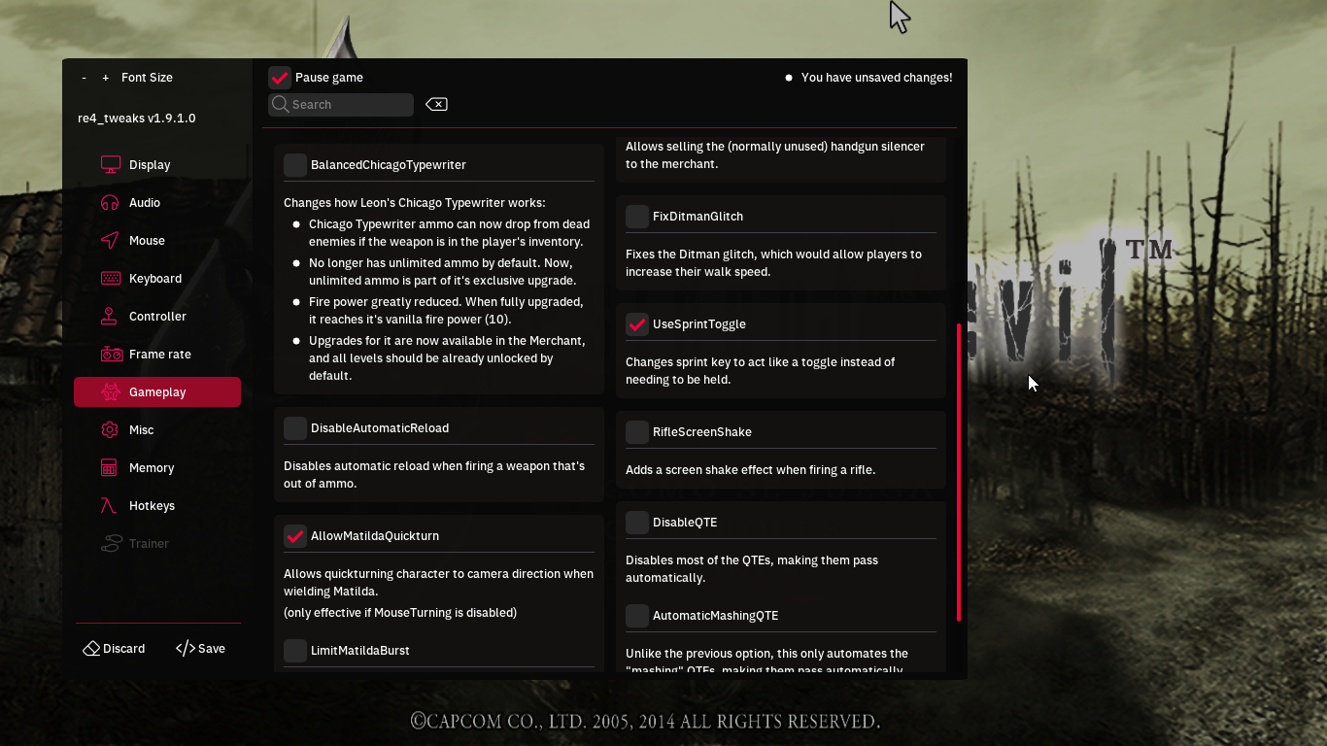Uncheck AllowMatildaQuickturn option
Screen dimensions: 1327x746
[295, 536]
